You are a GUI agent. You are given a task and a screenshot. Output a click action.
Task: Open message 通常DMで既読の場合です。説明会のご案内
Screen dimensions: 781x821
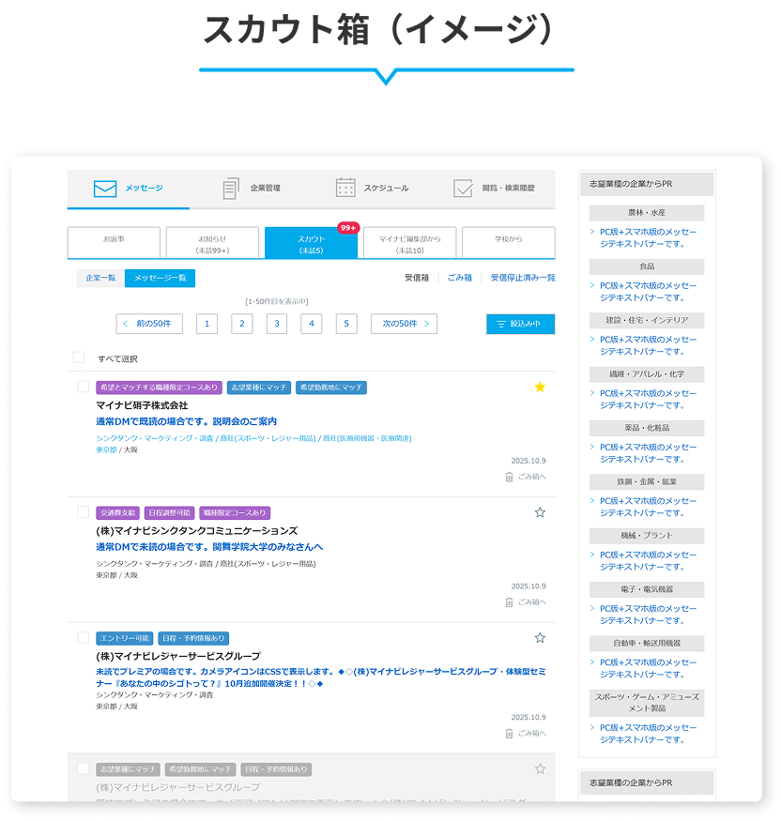point(187,421)
